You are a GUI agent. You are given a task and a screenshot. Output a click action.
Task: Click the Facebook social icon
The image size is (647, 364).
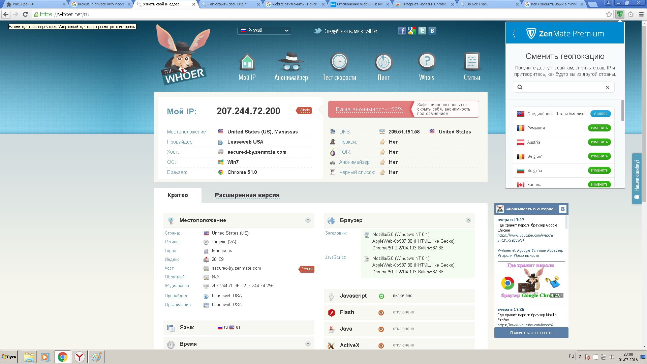(x=402, y=31)
